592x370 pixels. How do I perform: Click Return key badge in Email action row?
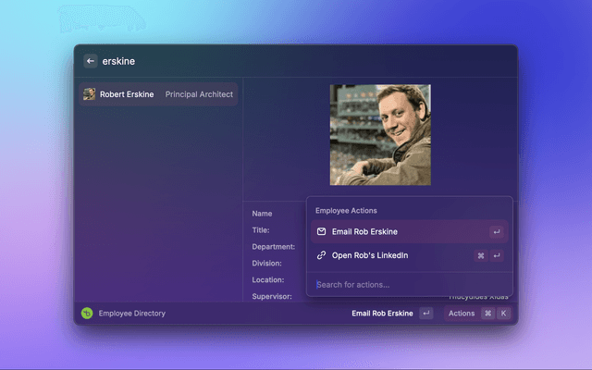tap(497, 231)
